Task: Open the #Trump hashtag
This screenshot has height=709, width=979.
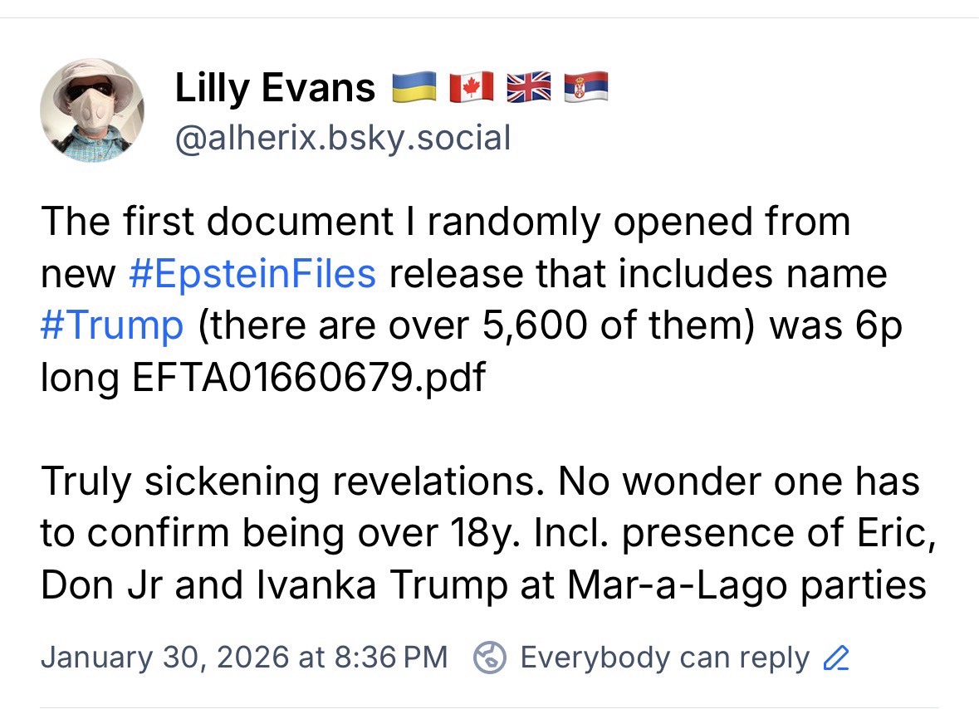Action: (111, 326)
